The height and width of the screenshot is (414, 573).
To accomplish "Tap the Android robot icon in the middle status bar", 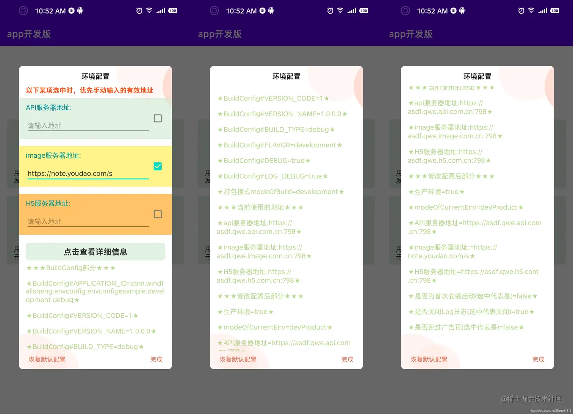I will coord(271,11).
